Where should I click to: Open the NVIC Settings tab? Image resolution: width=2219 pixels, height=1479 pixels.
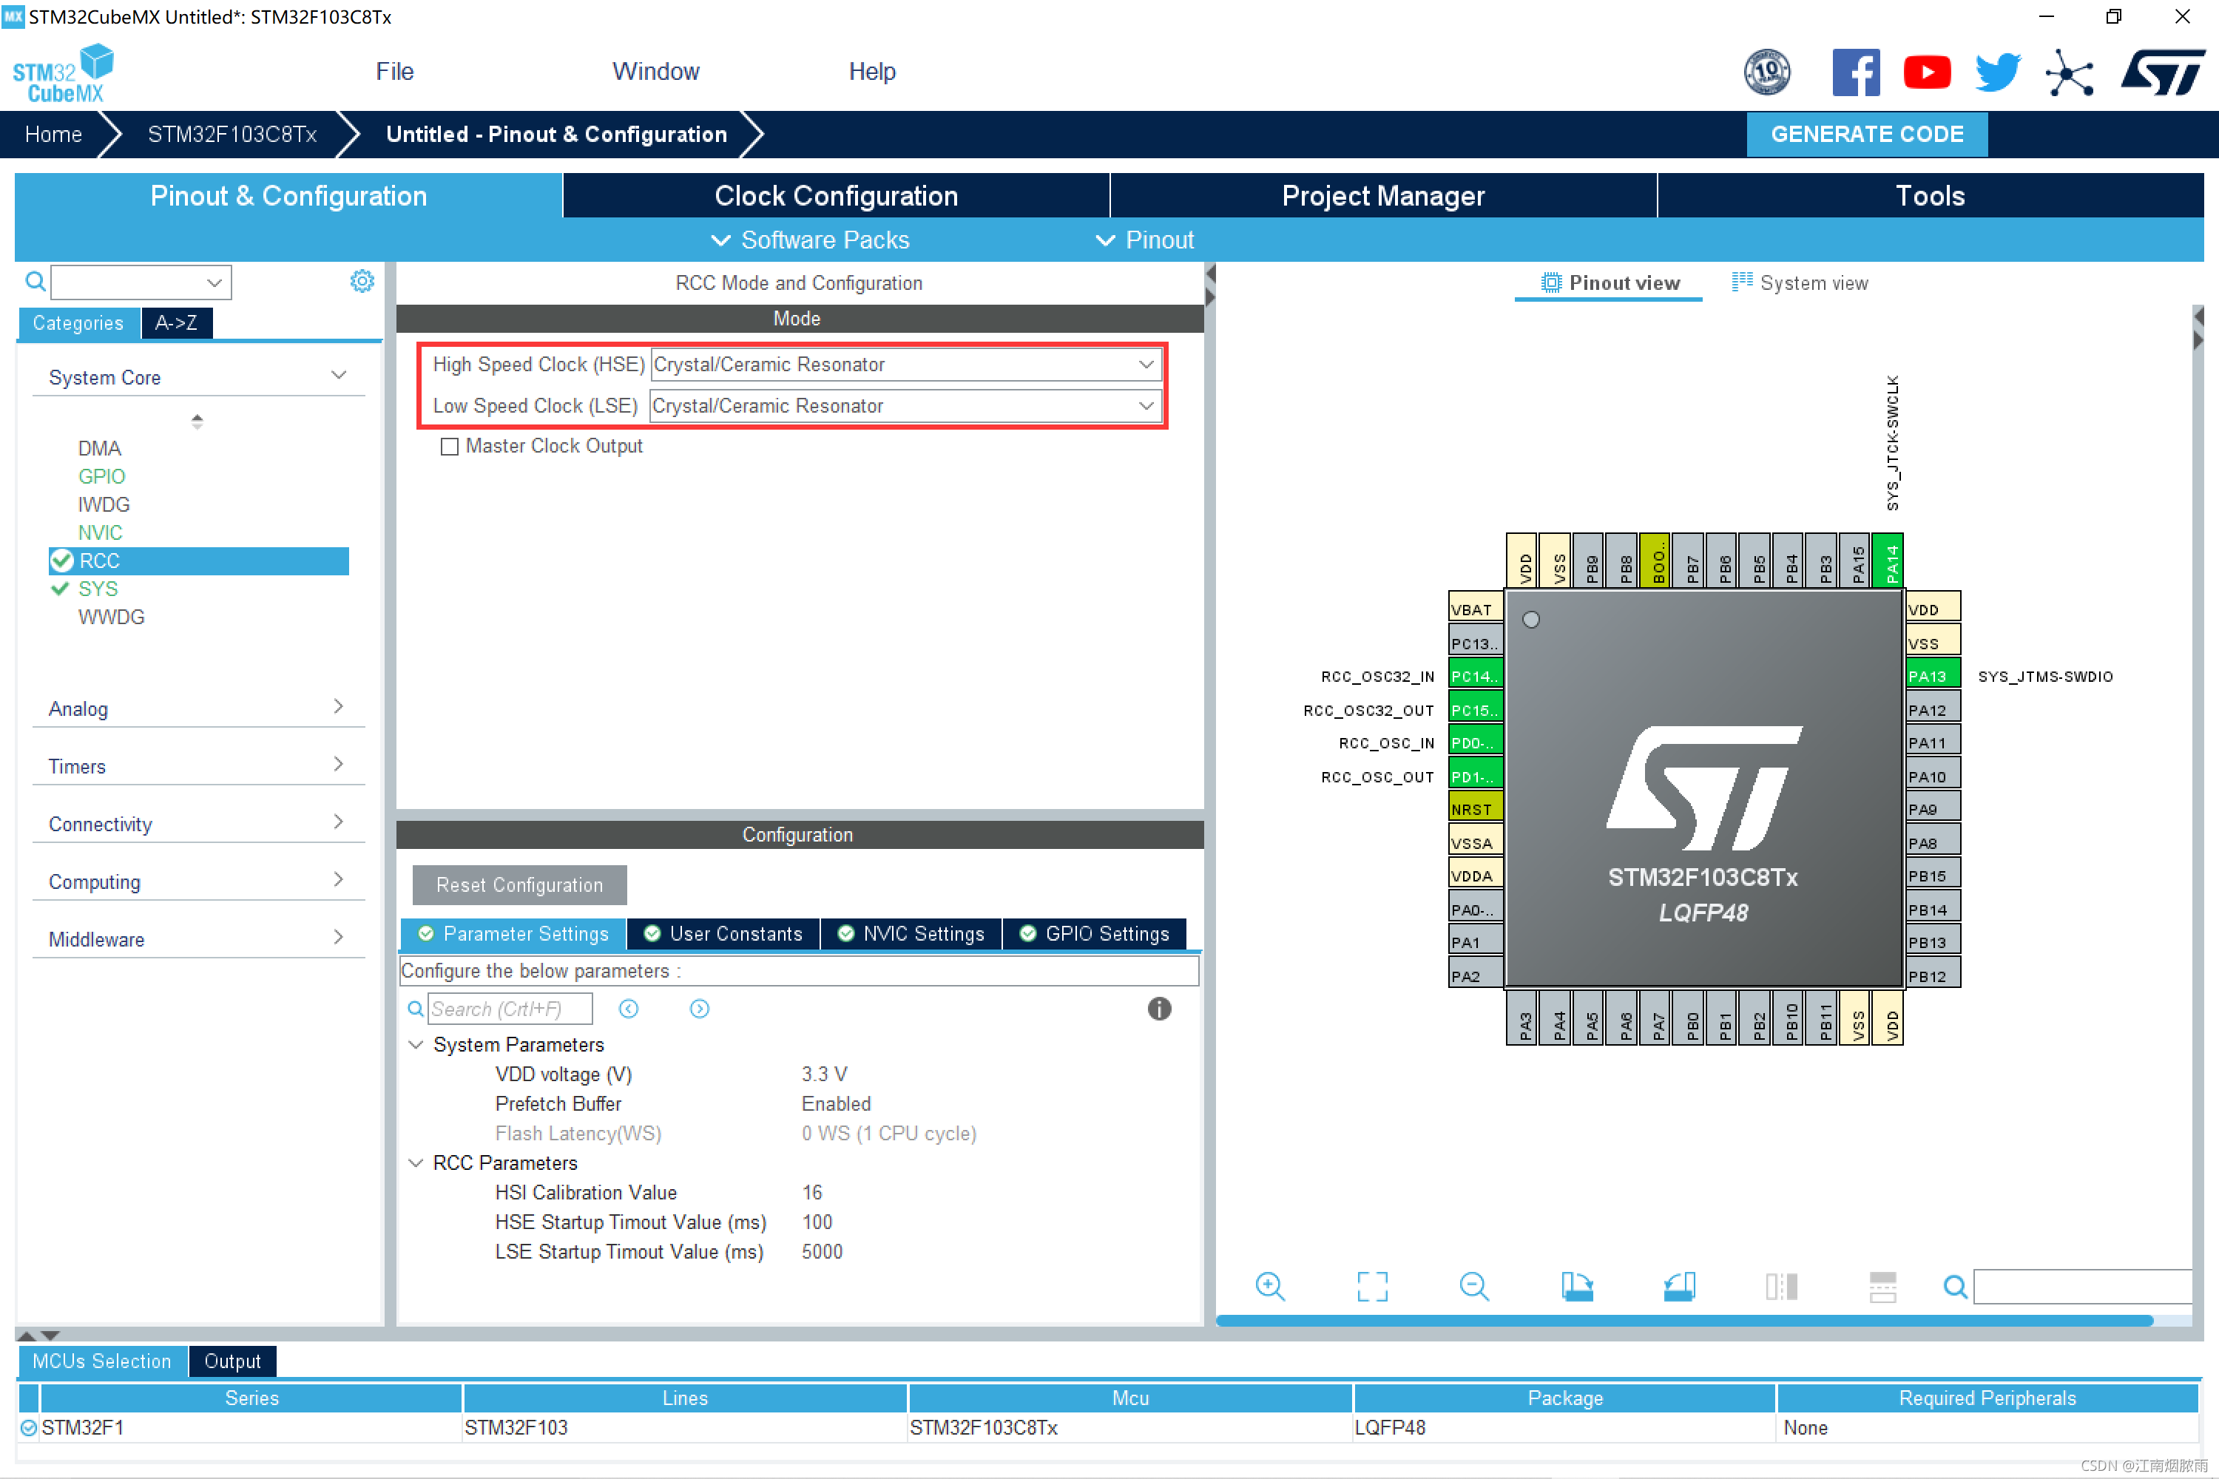point(911,934)
